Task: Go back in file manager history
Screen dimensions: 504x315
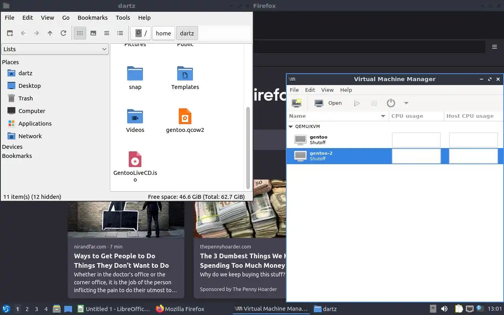Action: (23, 33)
